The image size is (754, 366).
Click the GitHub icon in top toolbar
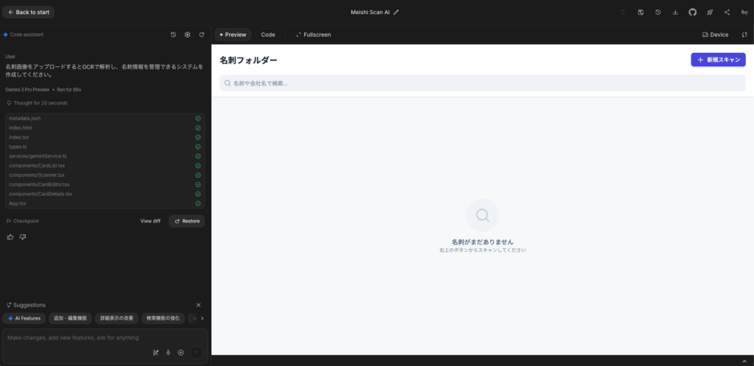pyautogui.click(x=692, y=13)
